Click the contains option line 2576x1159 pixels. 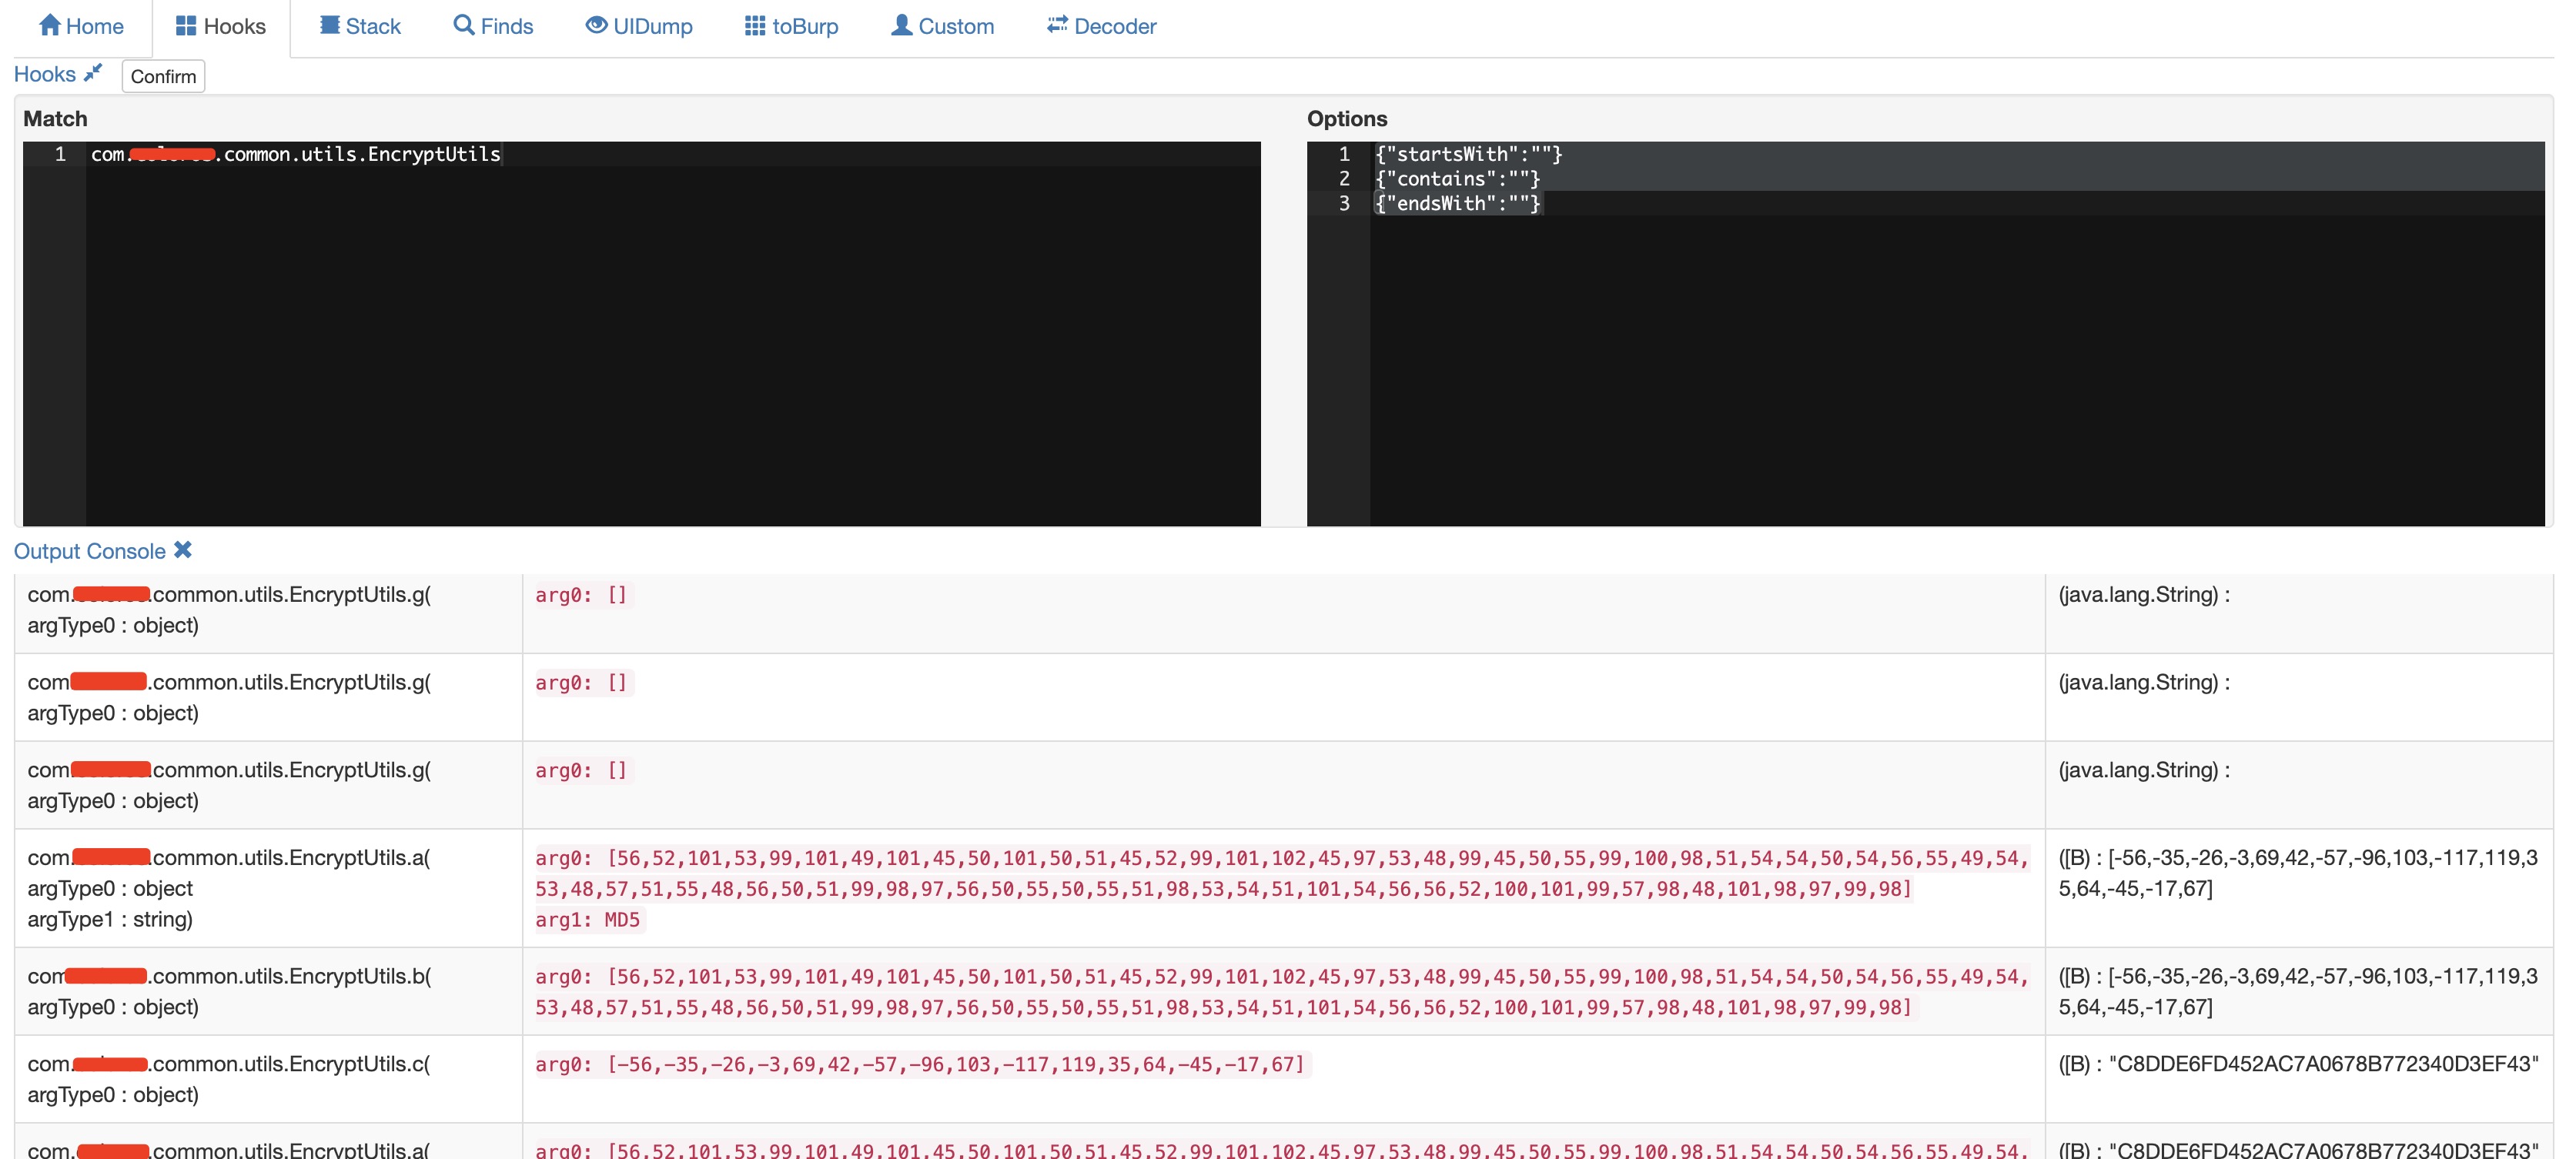(1957, 178)
